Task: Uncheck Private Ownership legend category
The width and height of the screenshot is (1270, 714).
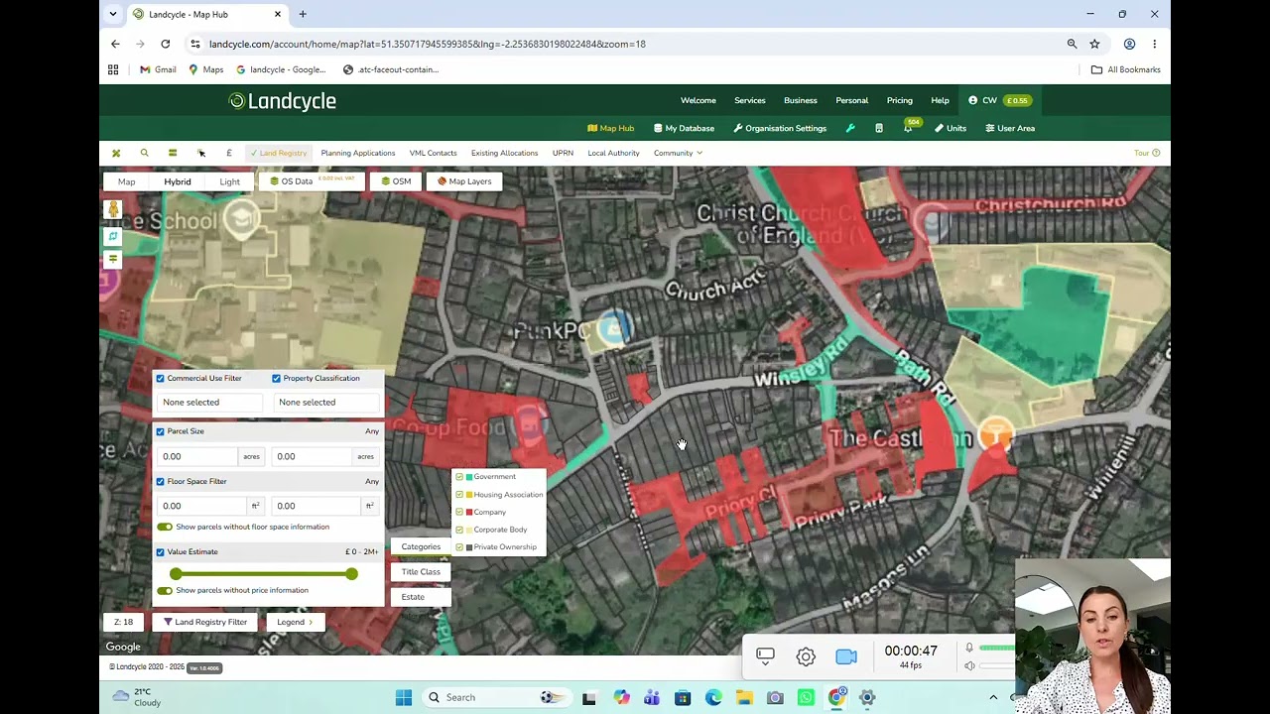Action: click(459, 546)
